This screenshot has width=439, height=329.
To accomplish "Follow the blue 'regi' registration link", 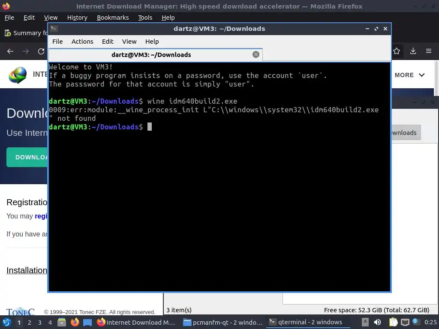I will pos(41,216).
